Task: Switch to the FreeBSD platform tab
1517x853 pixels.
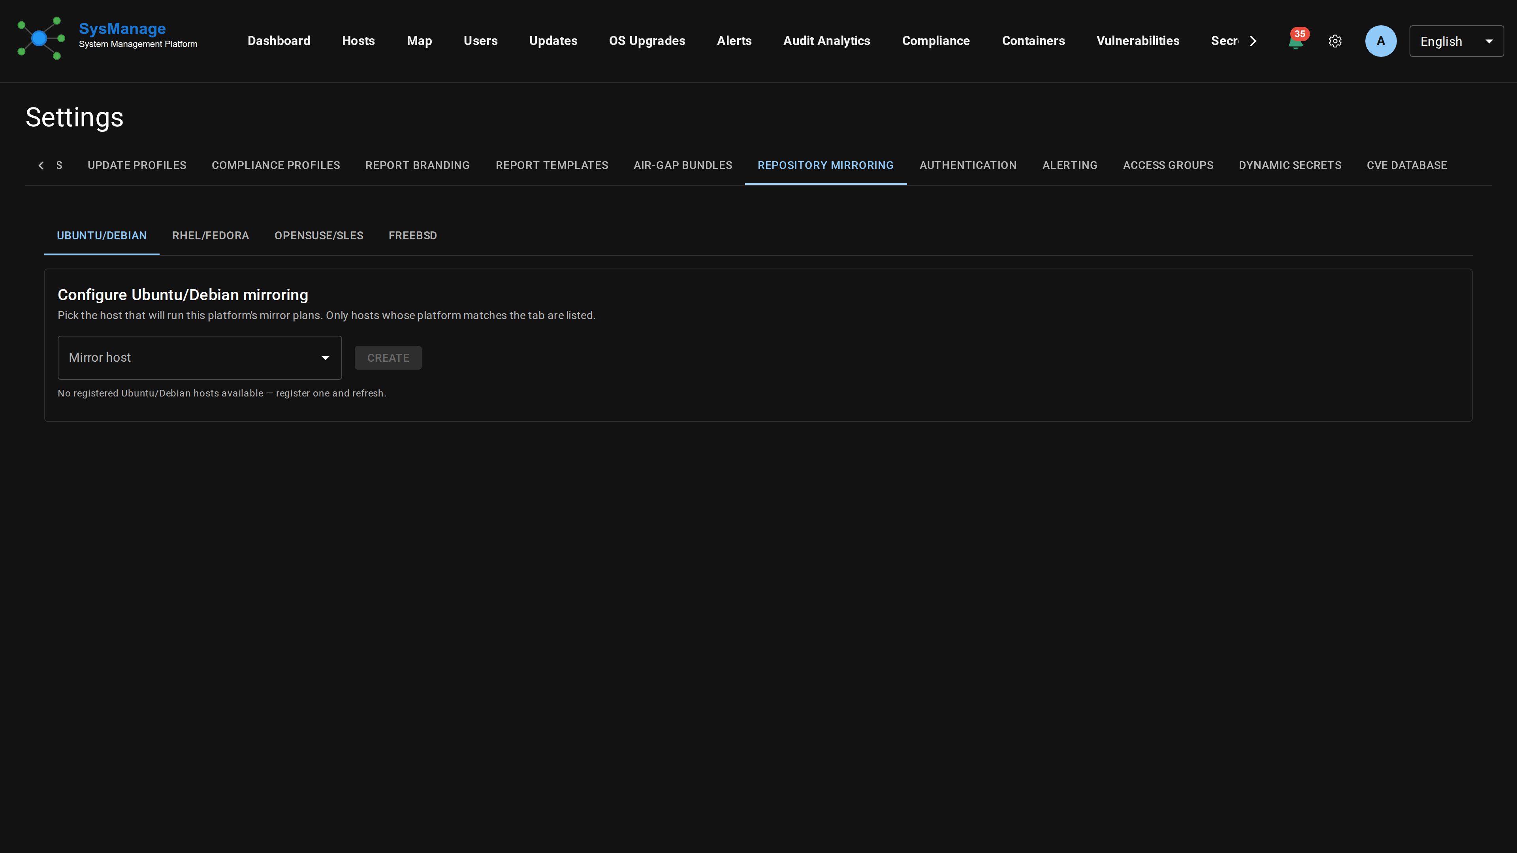Action: pyautogui.click(x=412, y=235)
